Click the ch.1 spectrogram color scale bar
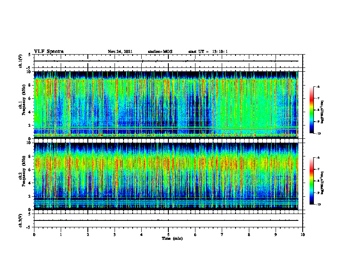 point(312,110)
